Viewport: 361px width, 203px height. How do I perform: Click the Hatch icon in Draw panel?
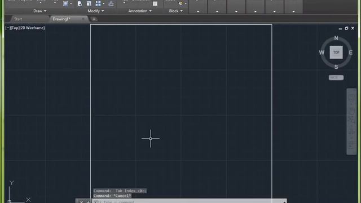click(x=65, y=3)
